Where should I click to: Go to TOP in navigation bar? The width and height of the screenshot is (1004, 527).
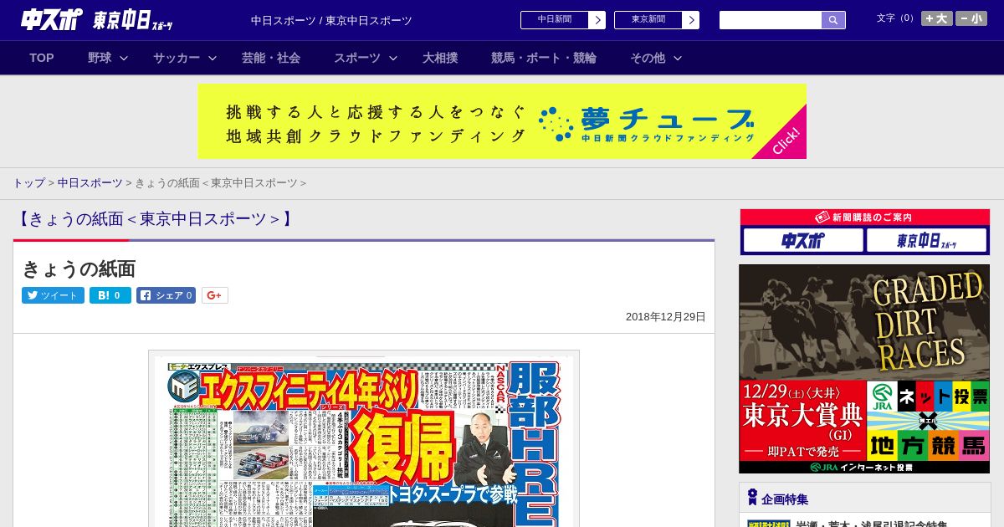[42, 58]
